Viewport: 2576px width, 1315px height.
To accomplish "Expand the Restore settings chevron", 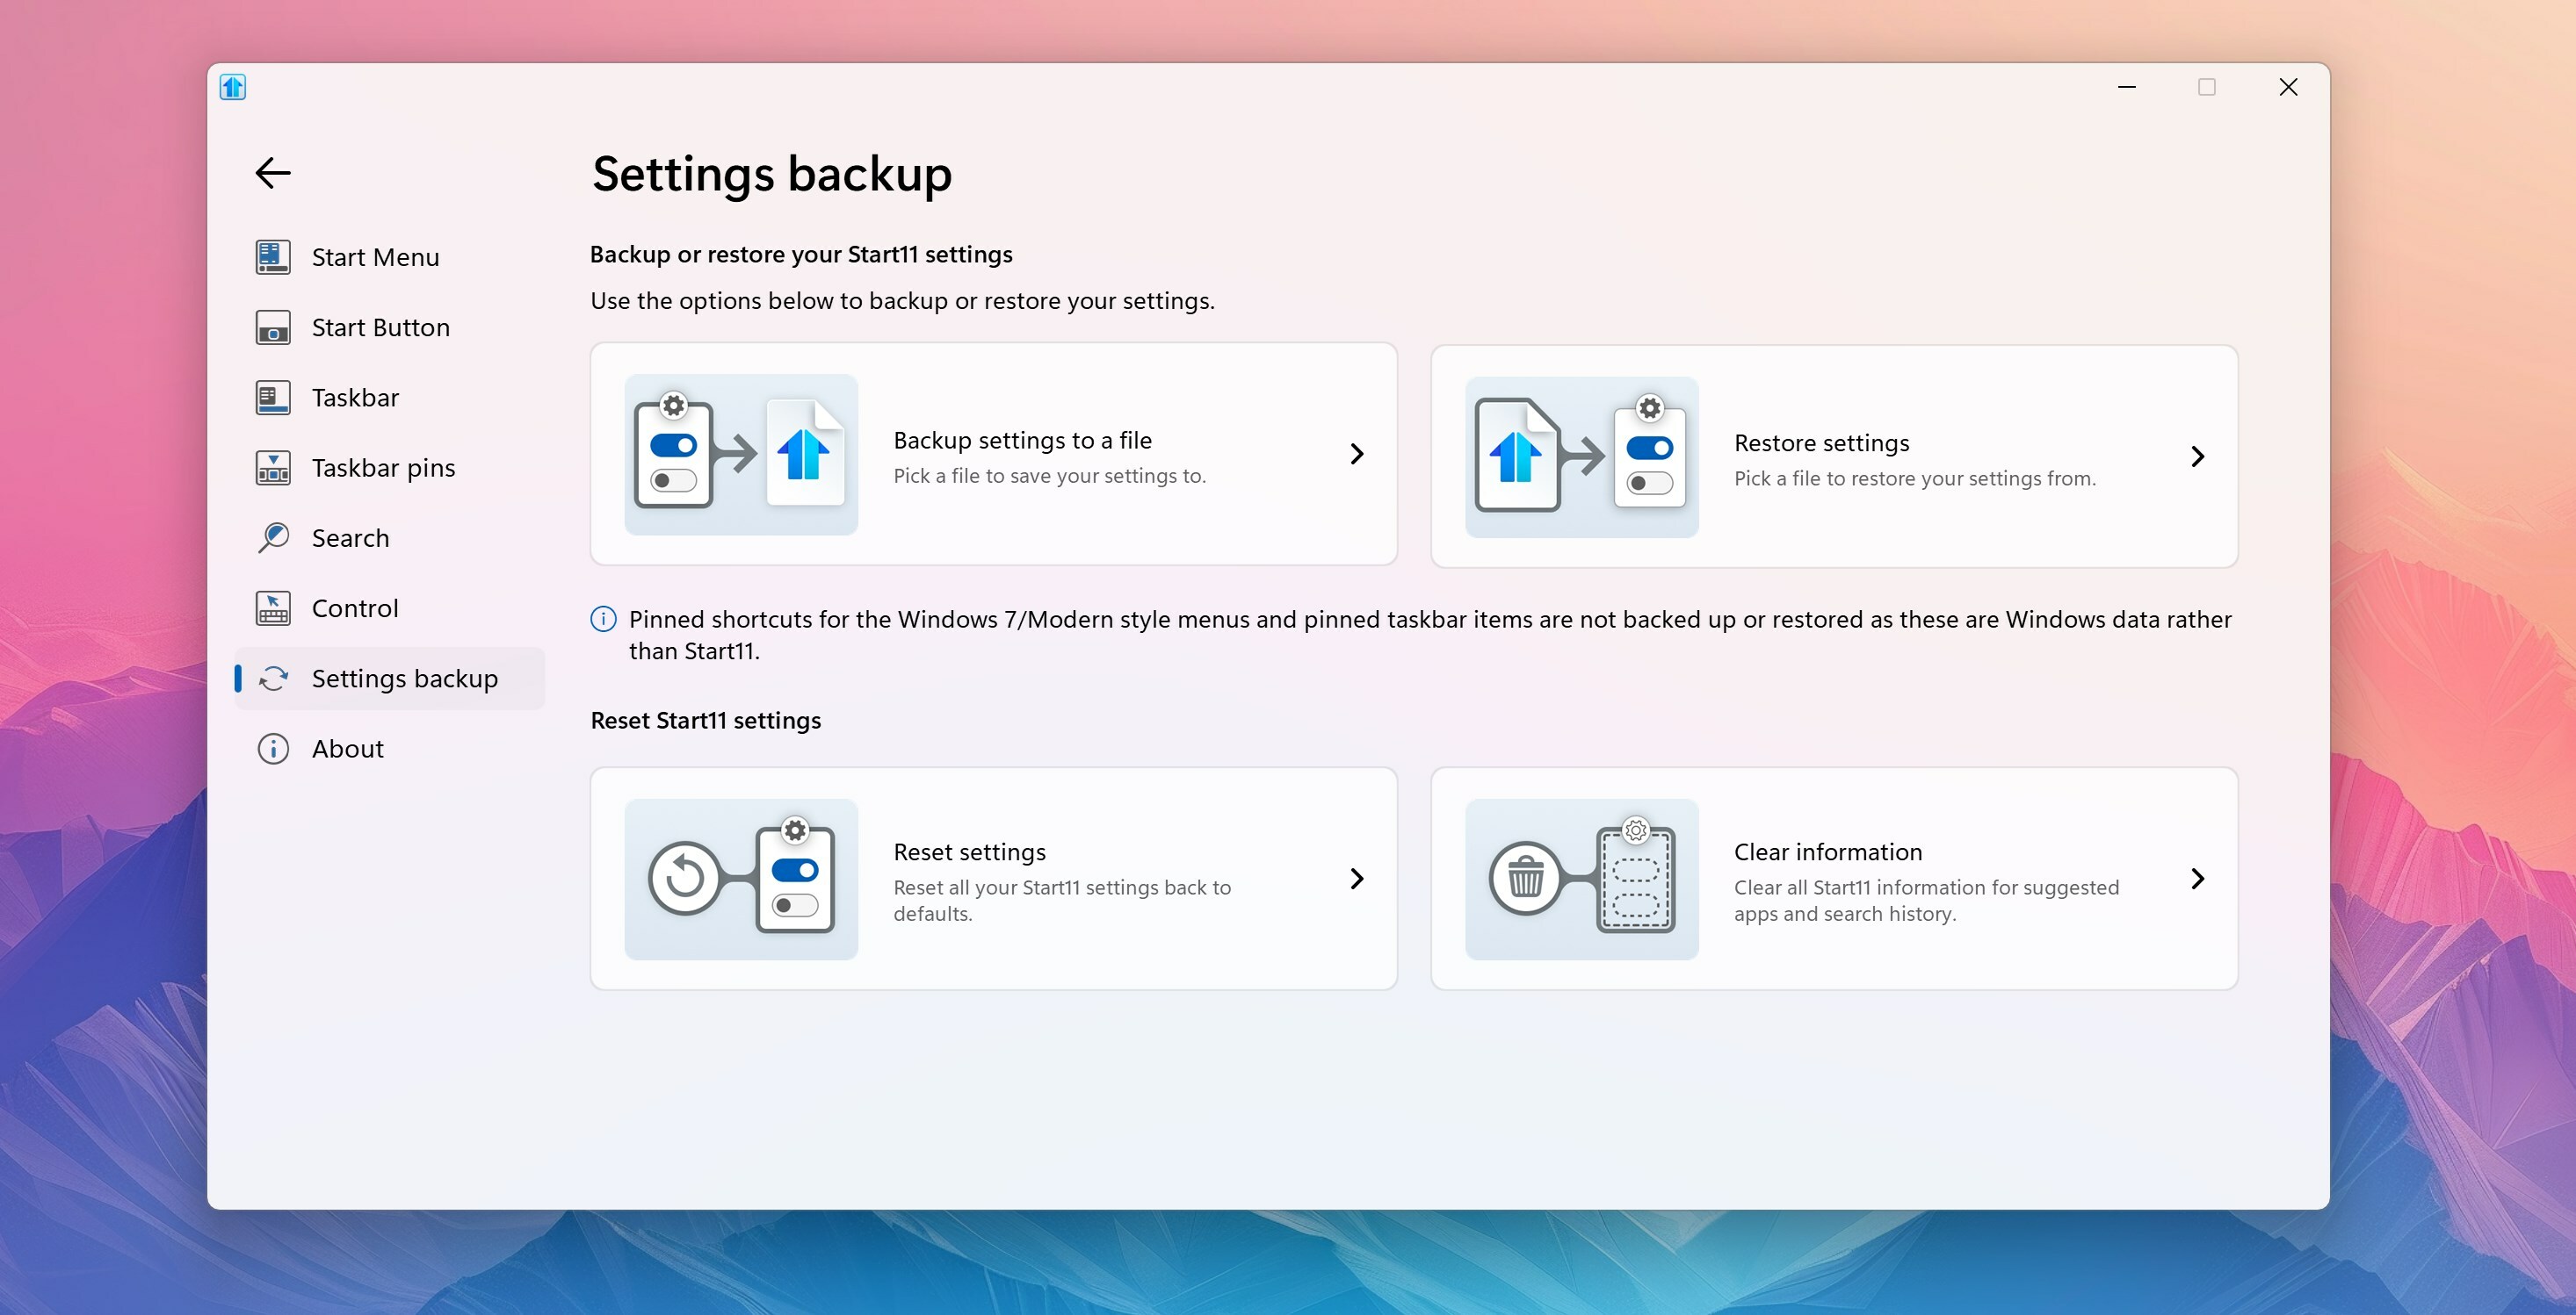I will tap(2198, 456).
